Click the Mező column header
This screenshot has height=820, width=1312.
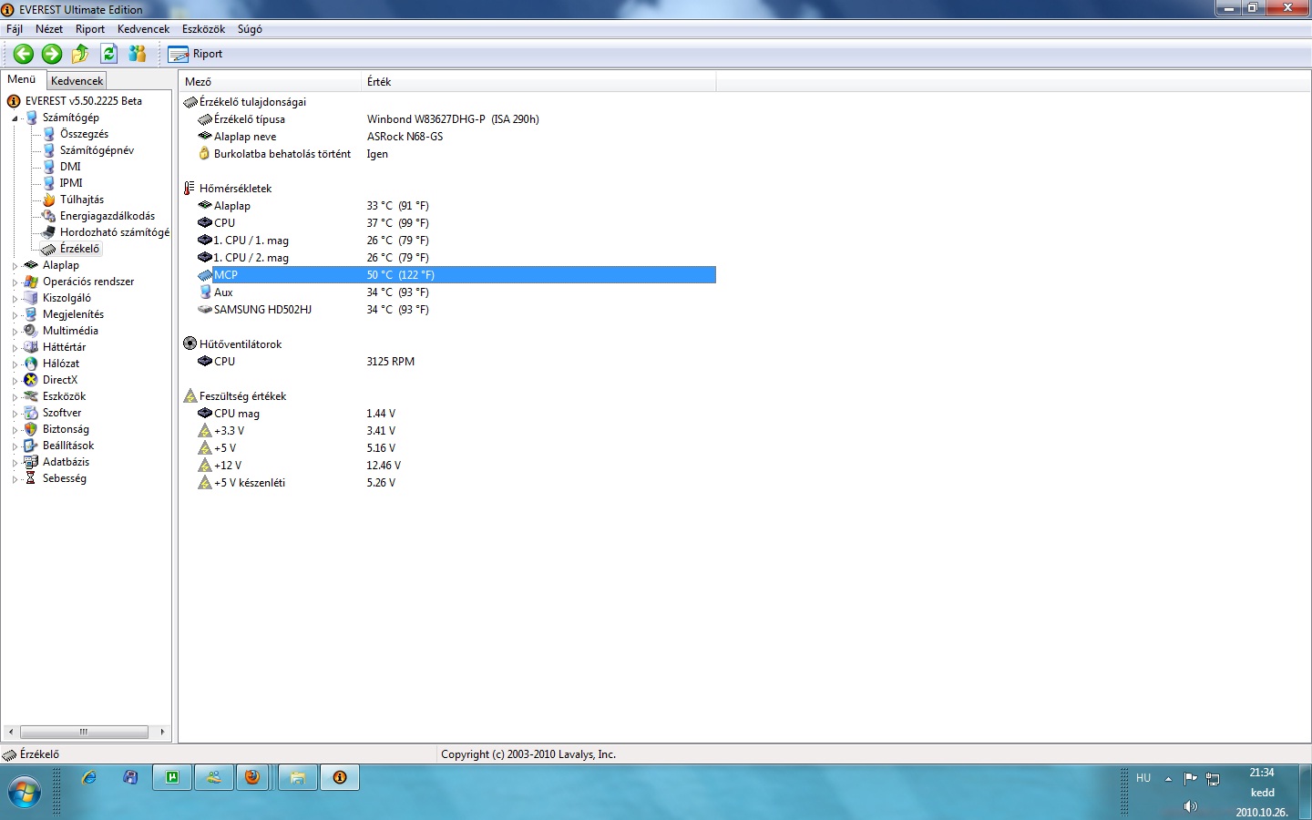pos(271,82)
